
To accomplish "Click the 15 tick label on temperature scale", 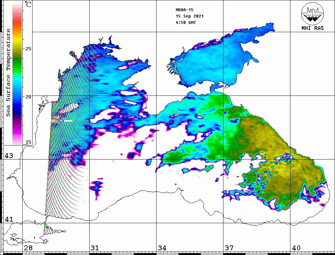I will click(28, 142).
